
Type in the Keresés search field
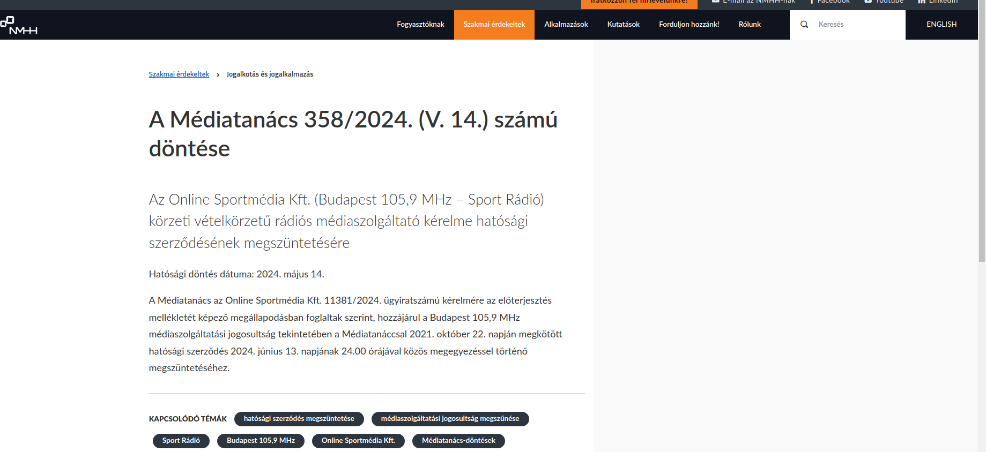(x=858, y=25)
